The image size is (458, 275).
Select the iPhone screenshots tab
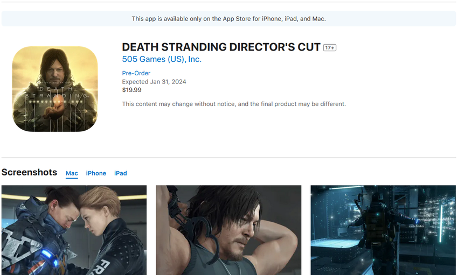[x=96, y=173]
